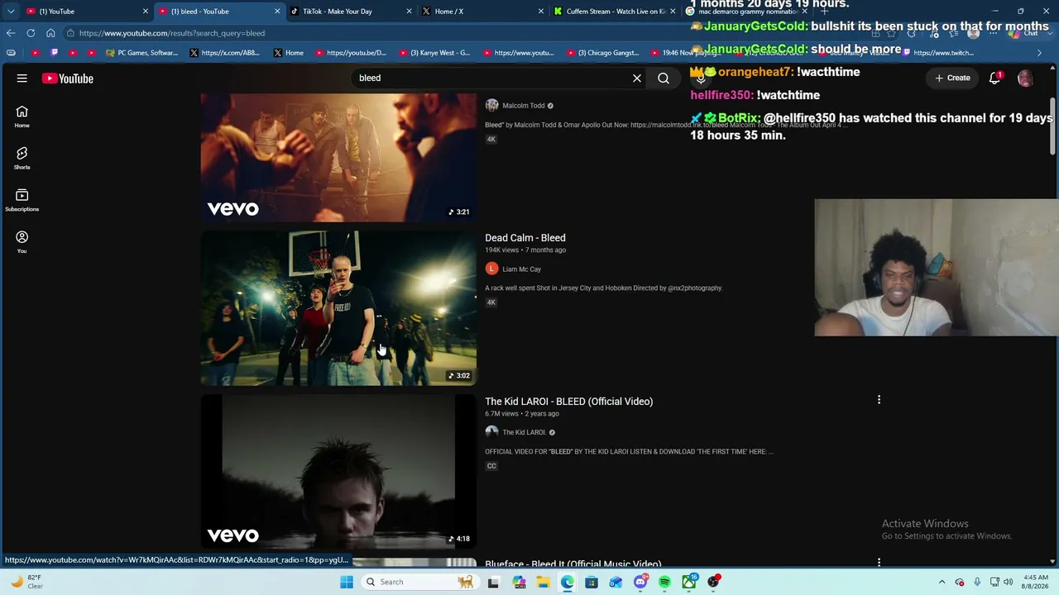Open more options for The Kid LAROI video
The width and height of the screenshot is (1059, 595).
point(879,400)
